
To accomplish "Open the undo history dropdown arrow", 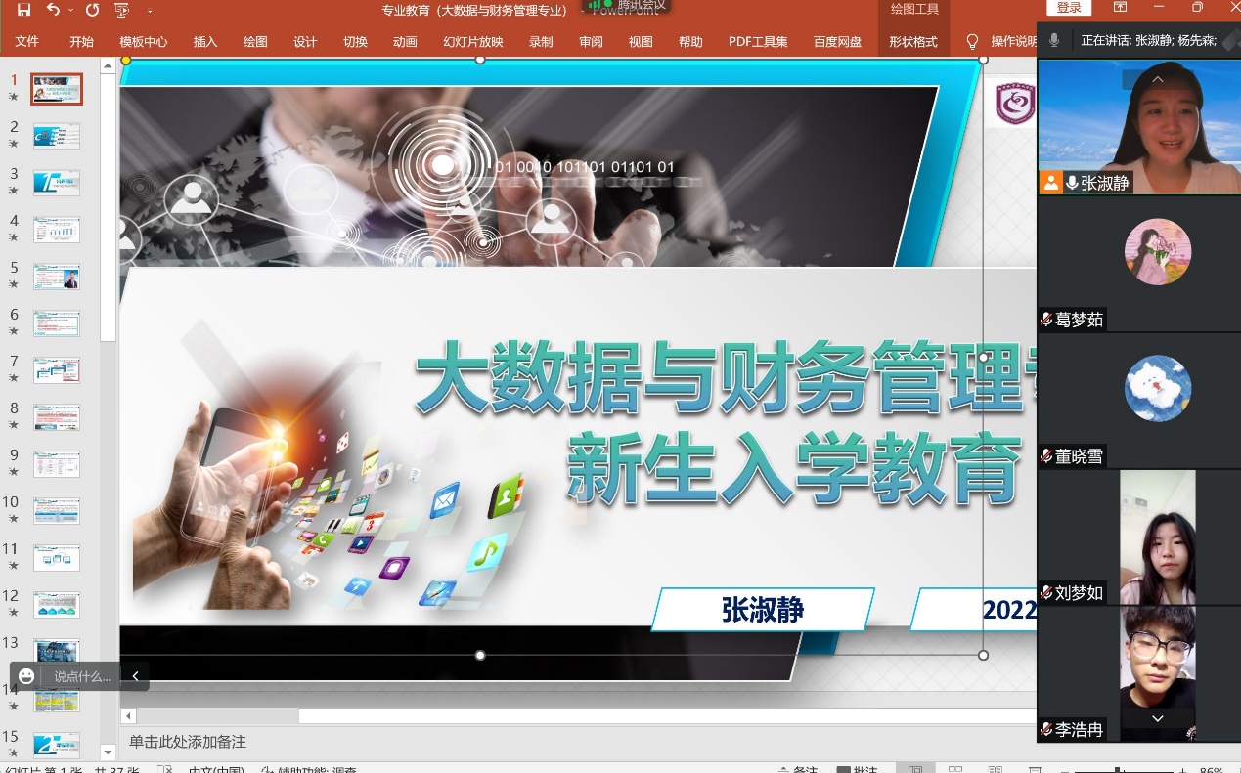I will pos(70,11).
